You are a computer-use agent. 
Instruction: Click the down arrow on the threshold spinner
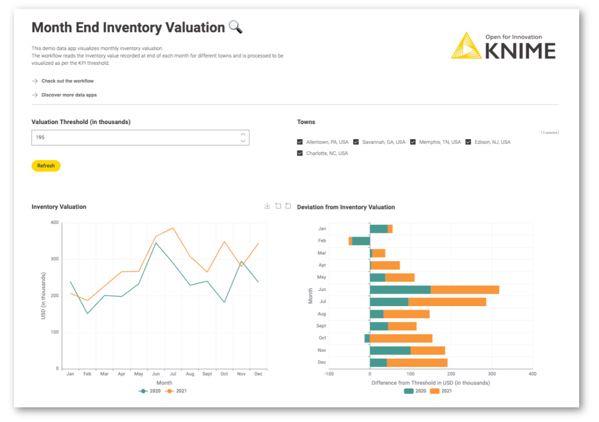243,141
